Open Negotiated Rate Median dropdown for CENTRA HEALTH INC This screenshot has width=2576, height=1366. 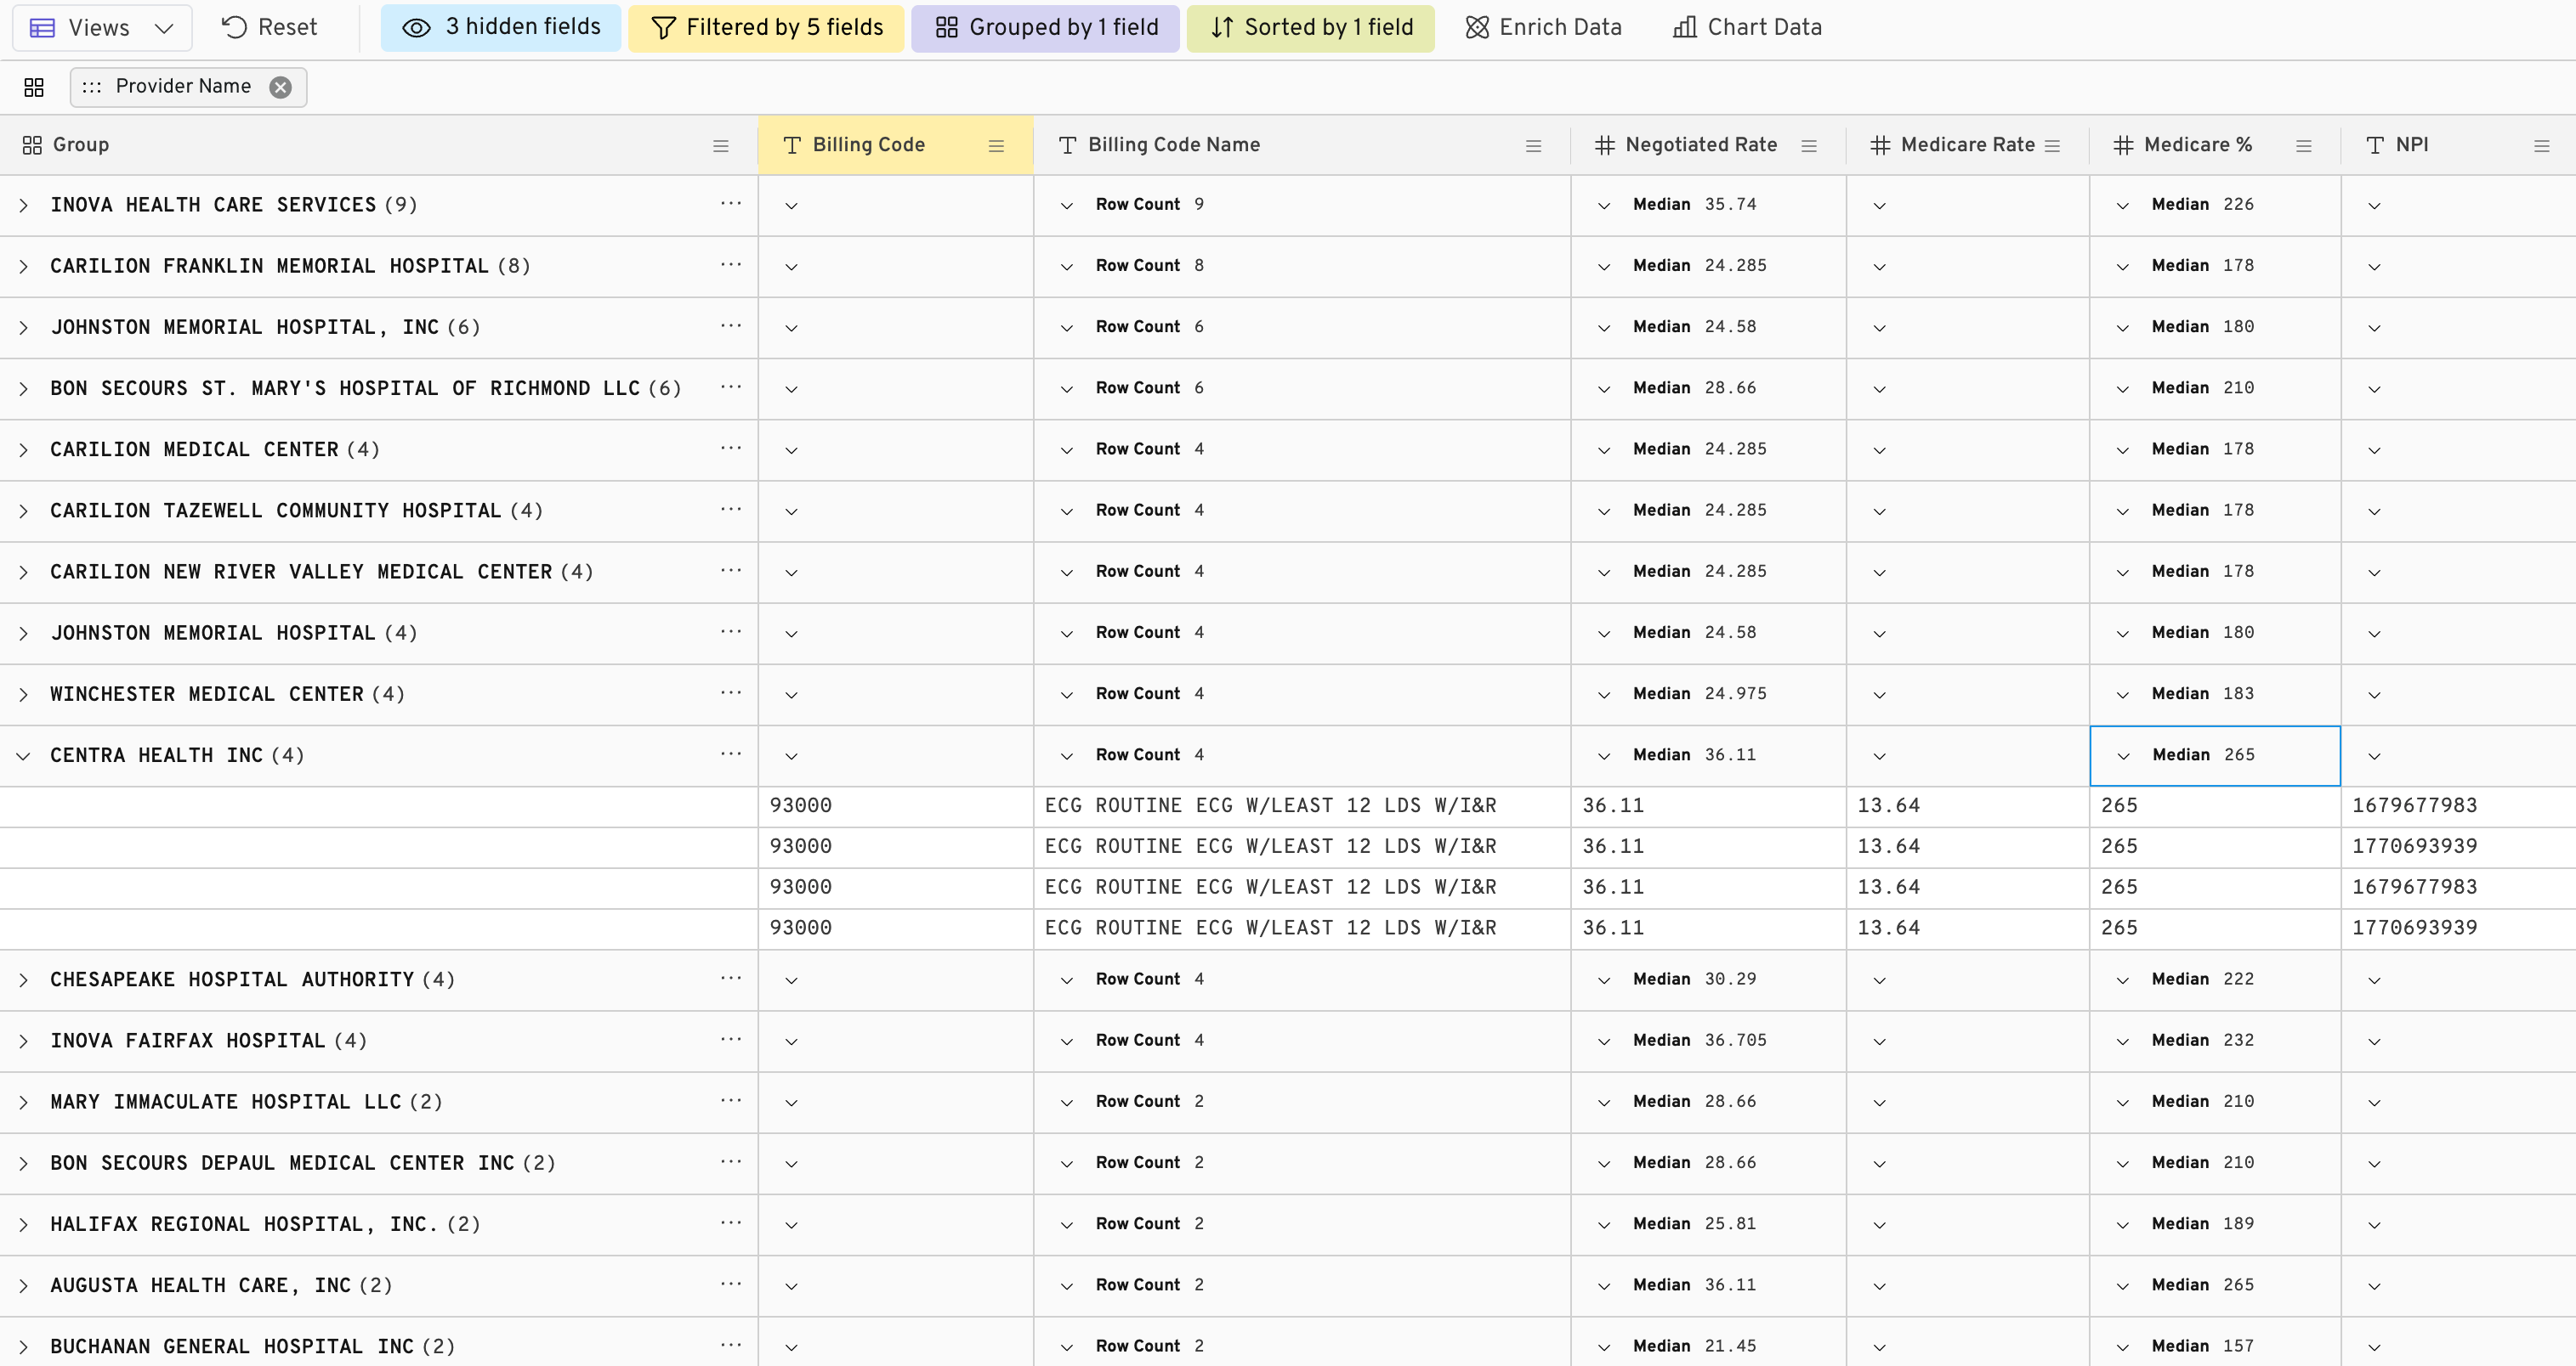point(1604,756)
